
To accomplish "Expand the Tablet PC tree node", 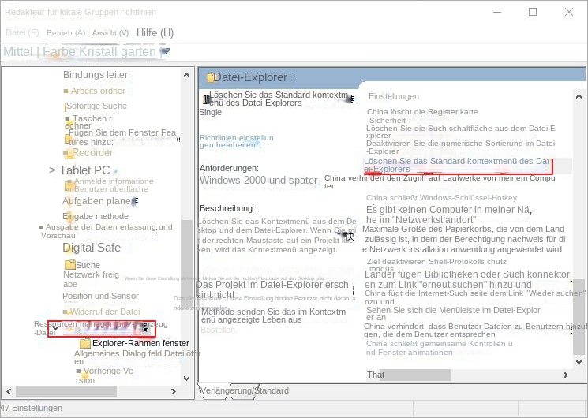I will [x=53, y=170].
